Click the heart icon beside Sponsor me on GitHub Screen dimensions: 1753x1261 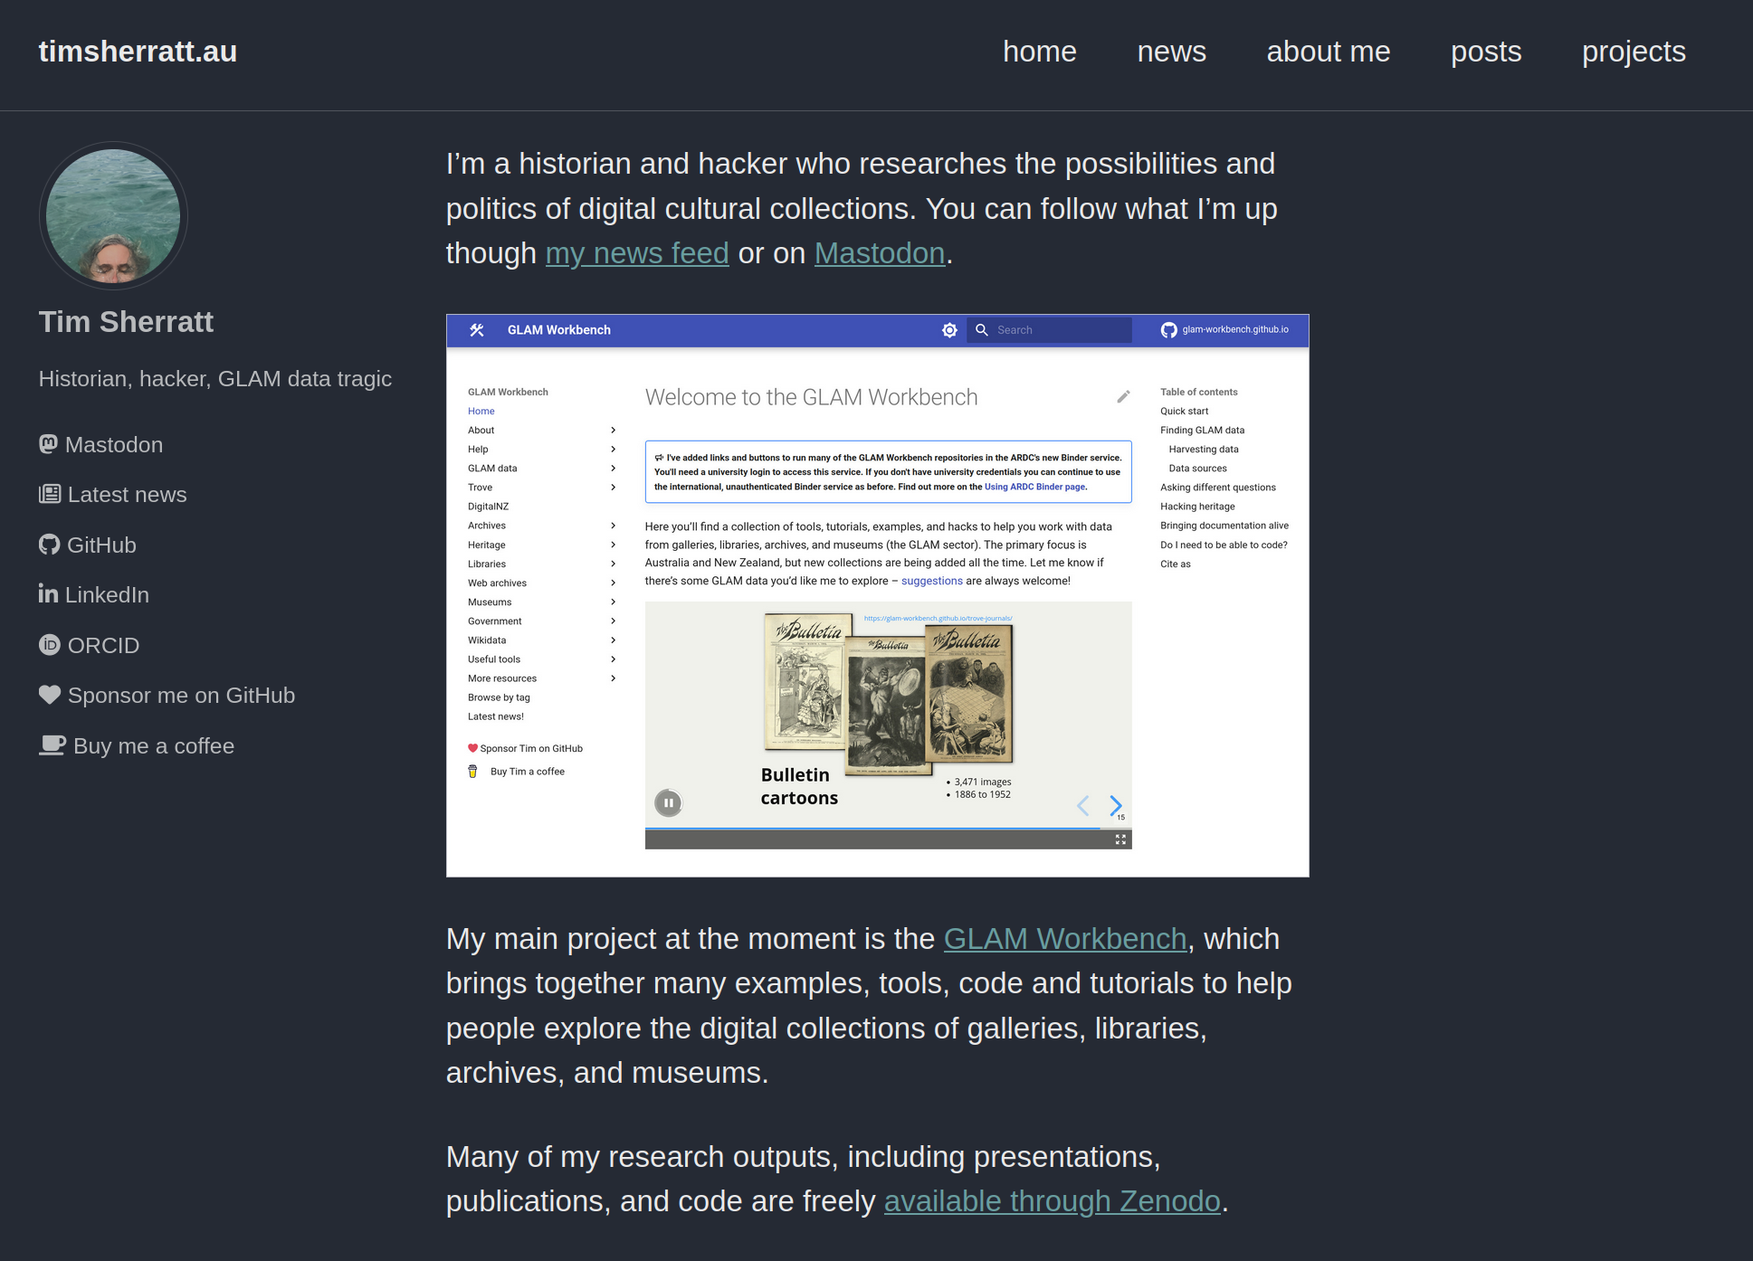click(x=50, y=695)
